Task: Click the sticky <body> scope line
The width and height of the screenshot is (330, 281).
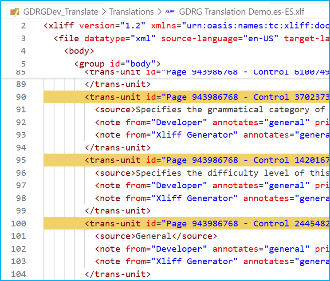Action: tap(79, 51)
